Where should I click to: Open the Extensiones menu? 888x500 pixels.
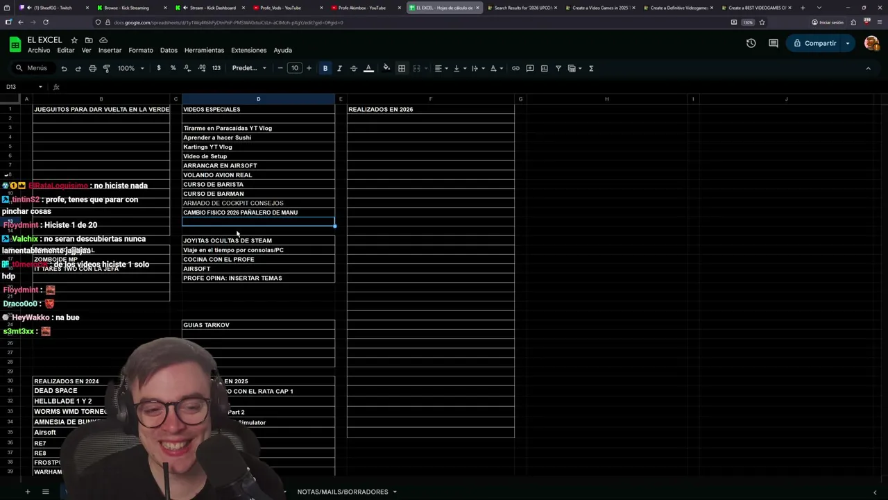point(248,50)
